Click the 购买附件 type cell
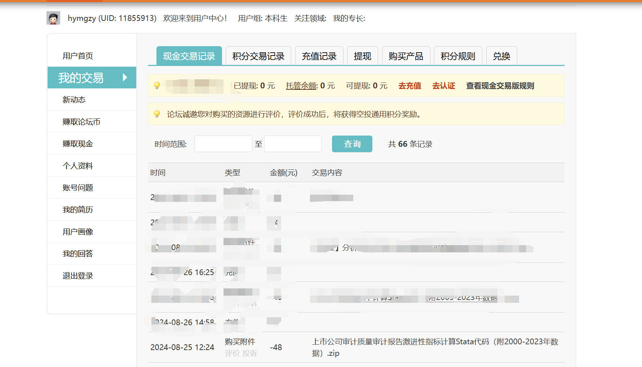642x367 pixels. (x=240, y=341)
